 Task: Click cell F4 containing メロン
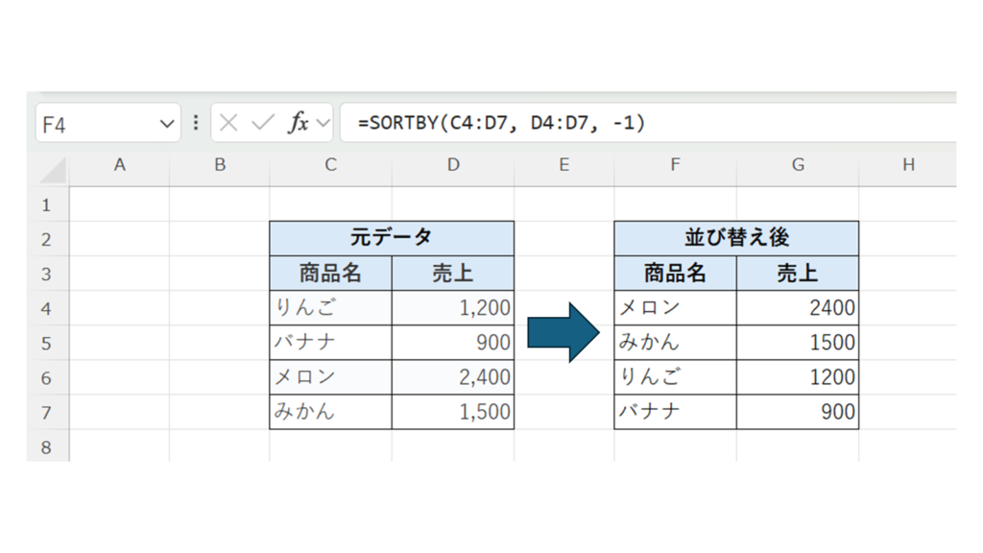click(x=675, y=308)
